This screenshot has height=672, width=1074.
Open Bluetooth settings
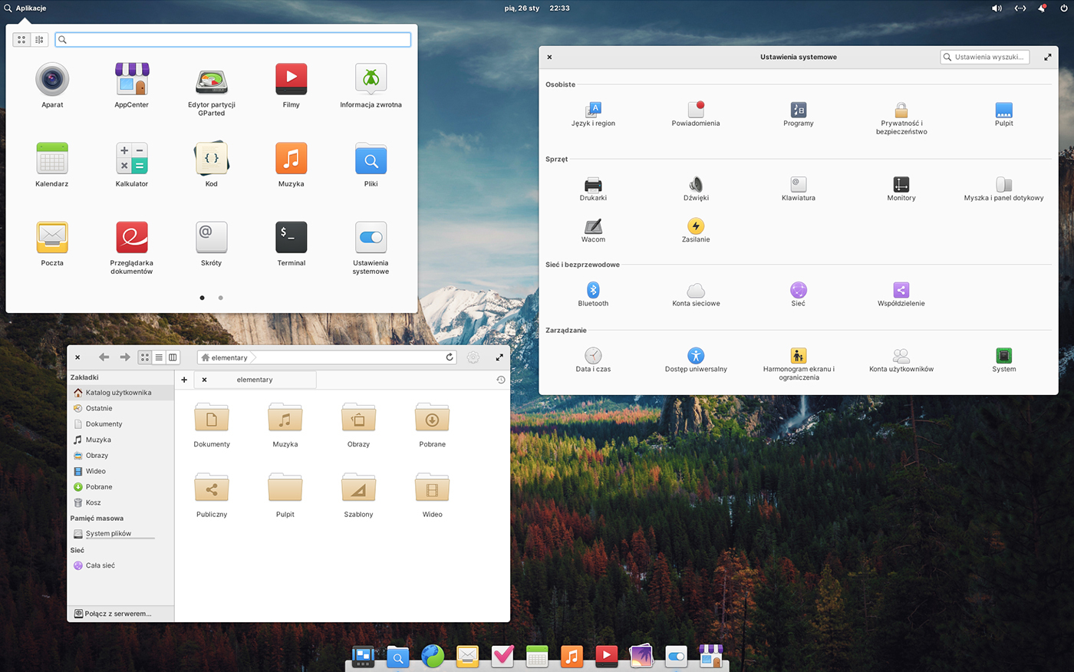coord(593,291)
